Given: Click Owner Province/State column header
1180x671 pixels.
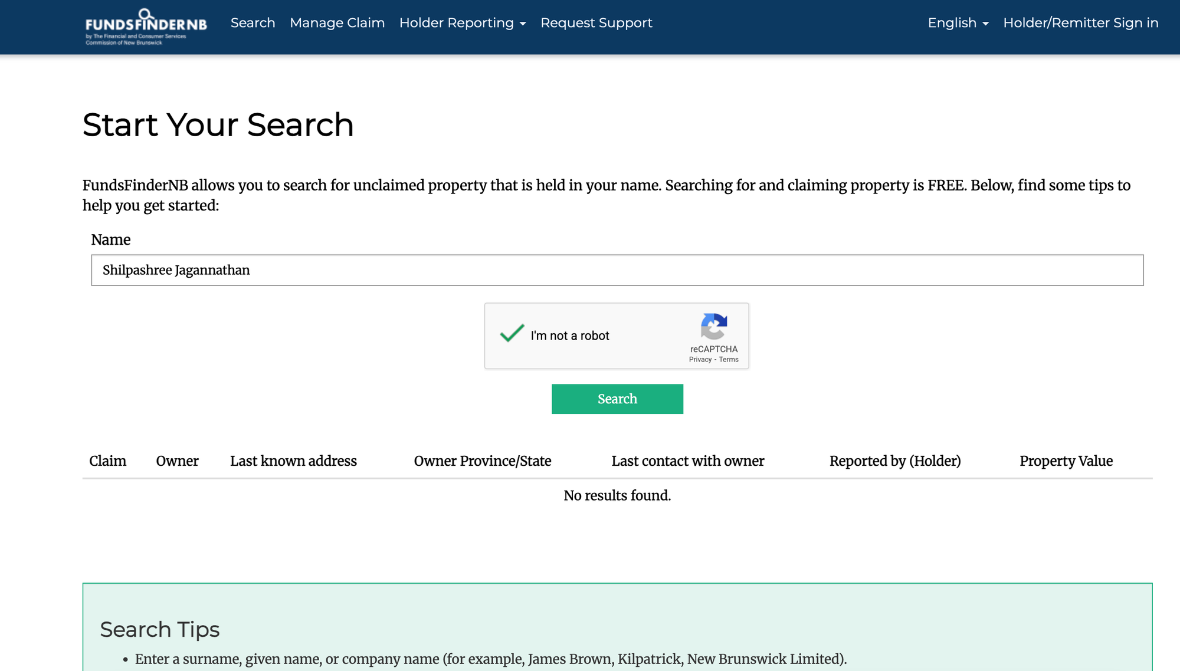Looking at the screenshot, I should [x=482, y=461].
